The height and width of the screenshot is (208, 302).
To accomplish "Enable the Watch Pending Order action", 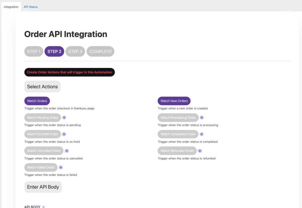I will (42, 118).
